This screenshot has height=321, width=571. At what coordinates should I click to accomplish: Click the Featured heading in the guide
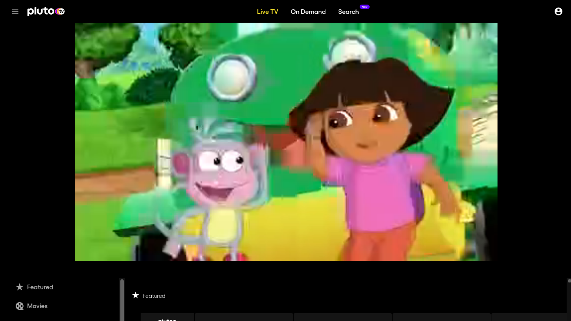point(154,296)
